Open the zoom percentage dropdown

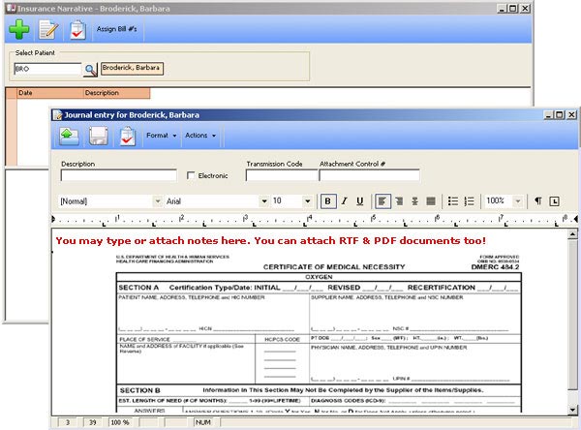519,201
